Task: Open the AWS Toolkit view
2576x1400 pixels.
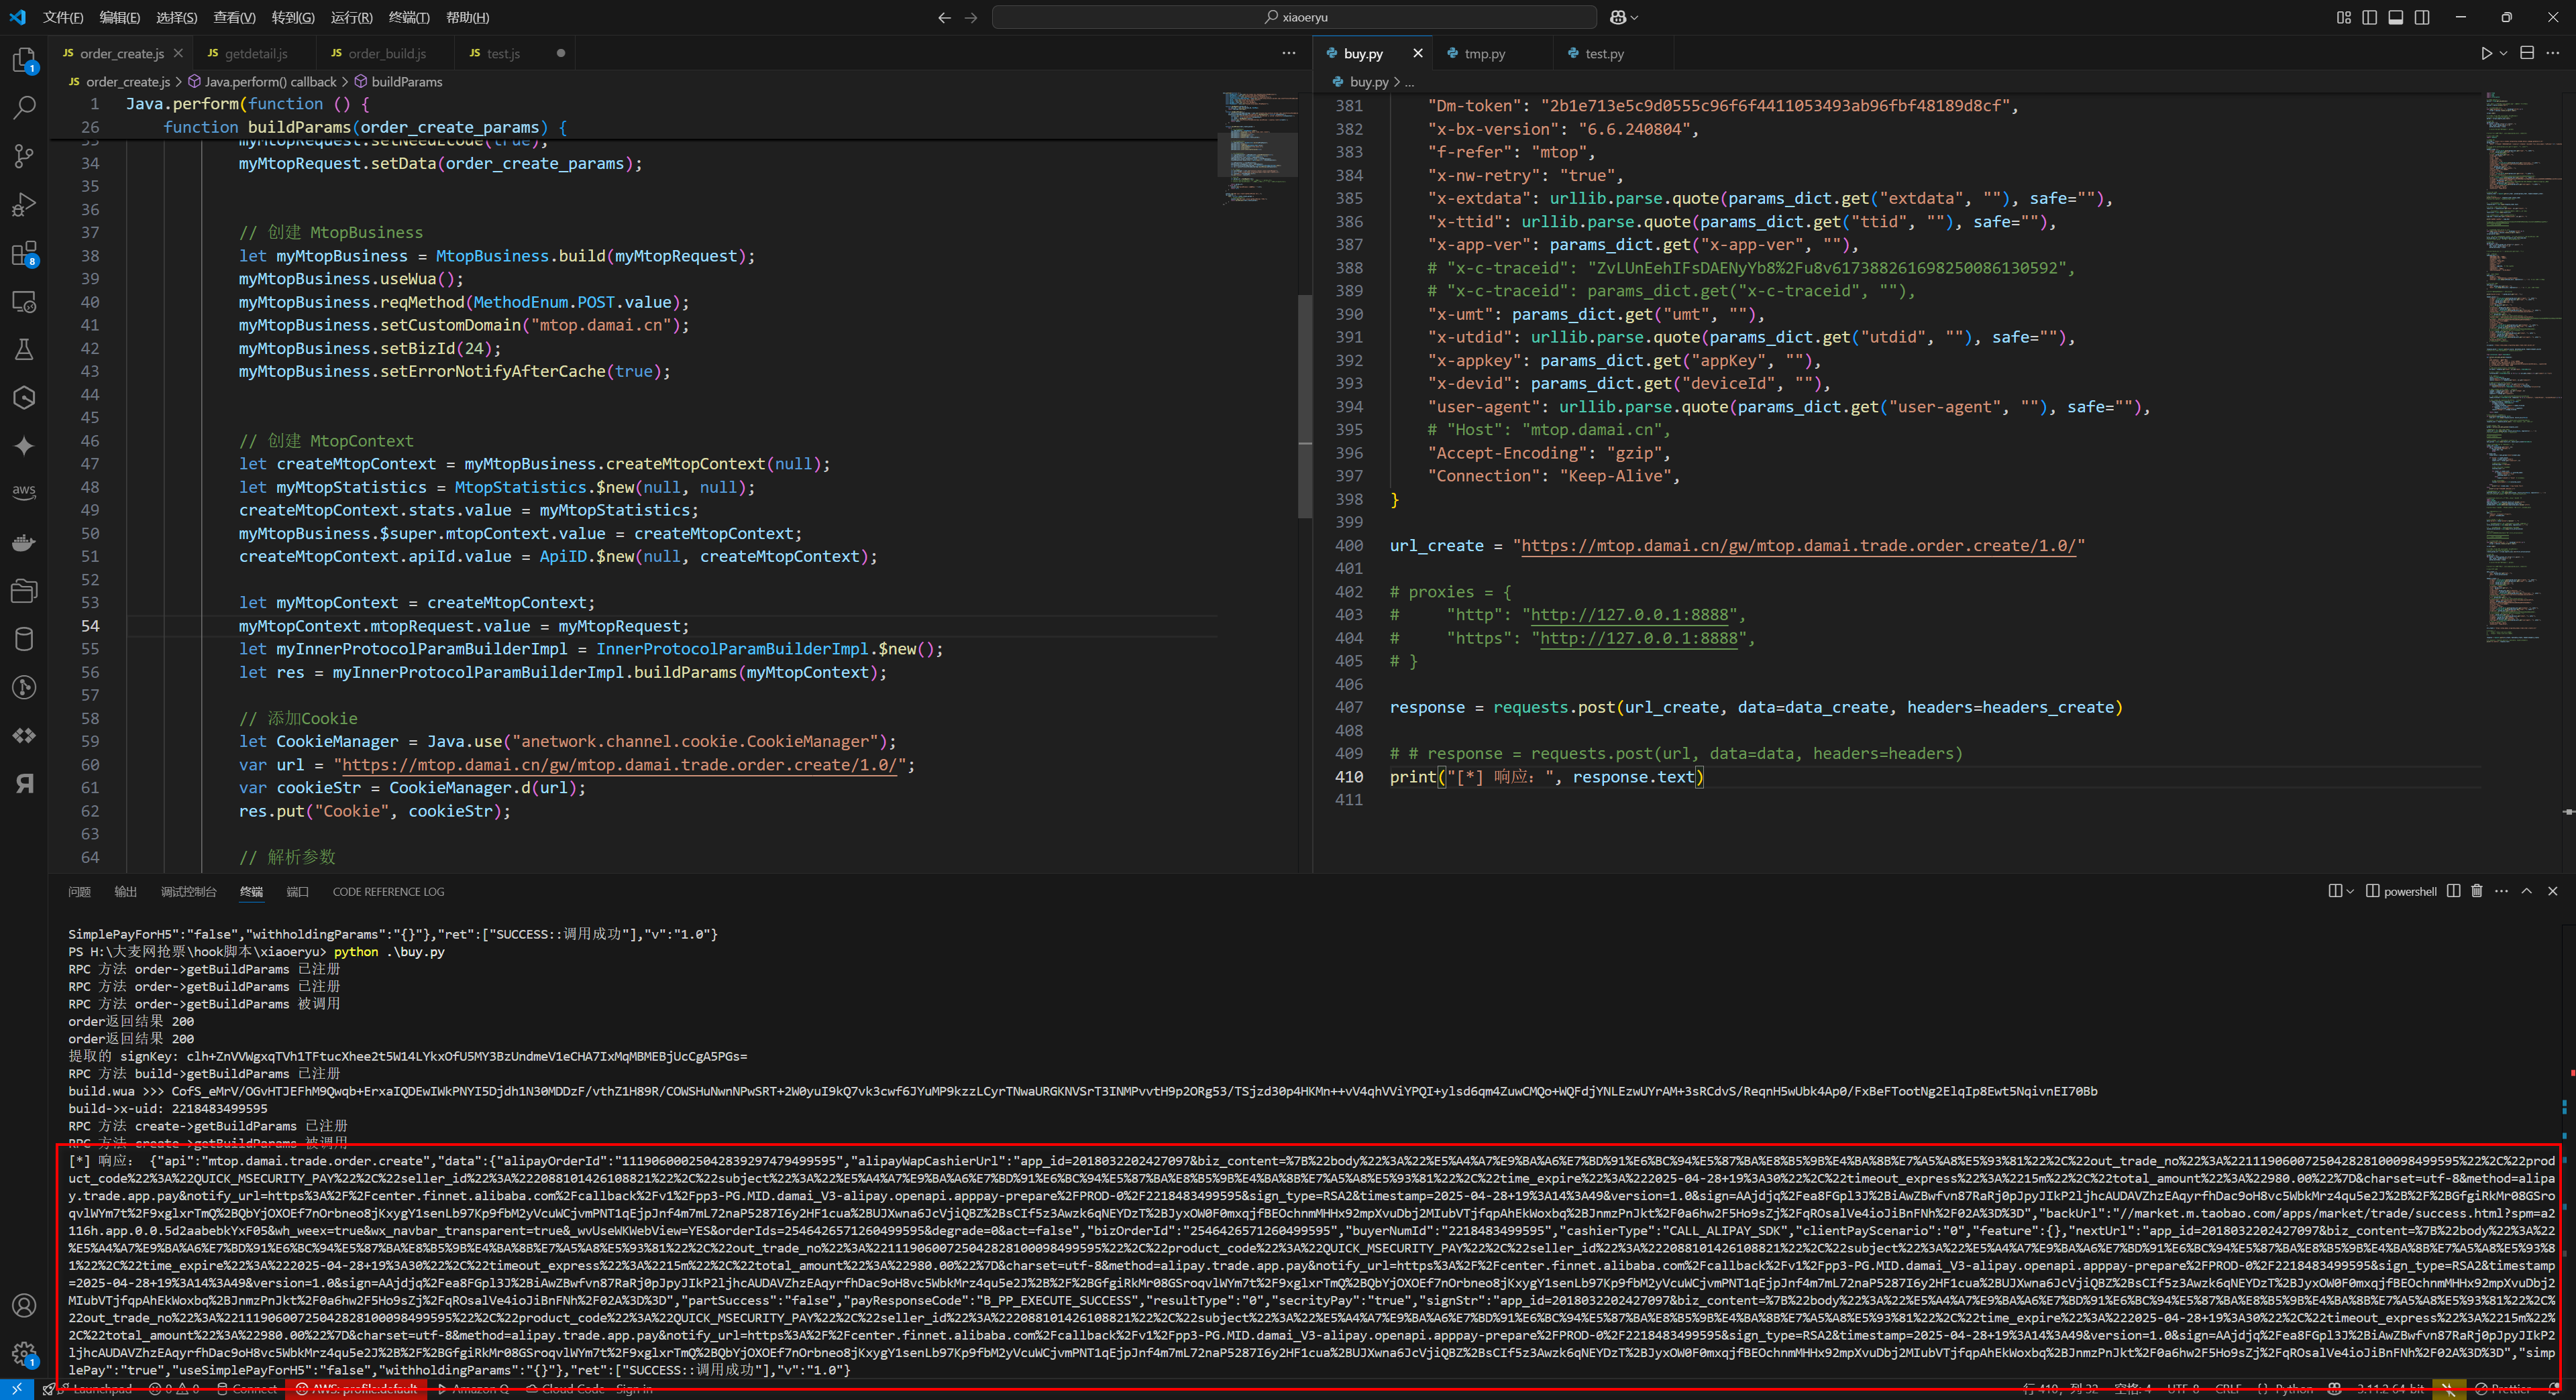Action: 24,491
